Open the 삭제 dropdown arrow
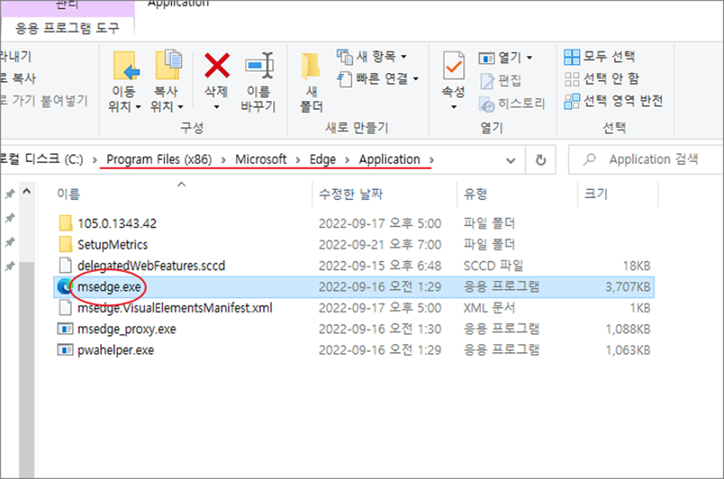The image size is (724, 479). pos(217,108)
